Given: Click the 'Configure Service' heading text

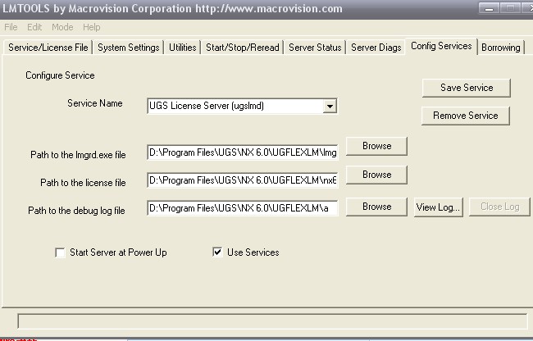Looking at the screenshot, I should [60, 75].
